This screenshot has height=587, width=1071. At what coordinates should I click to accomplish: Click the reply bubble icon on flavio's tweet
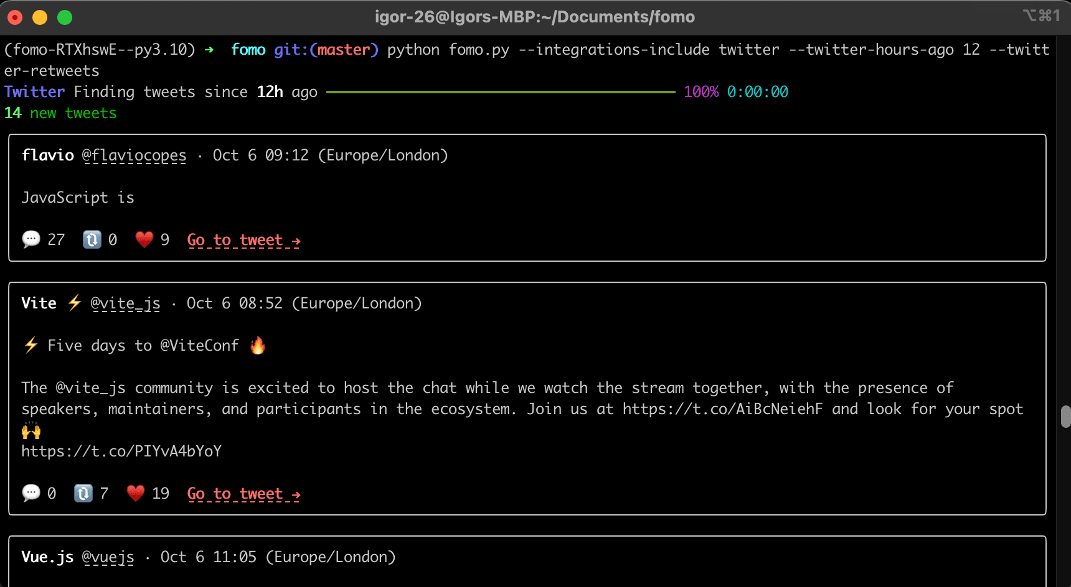coord(31,239)
